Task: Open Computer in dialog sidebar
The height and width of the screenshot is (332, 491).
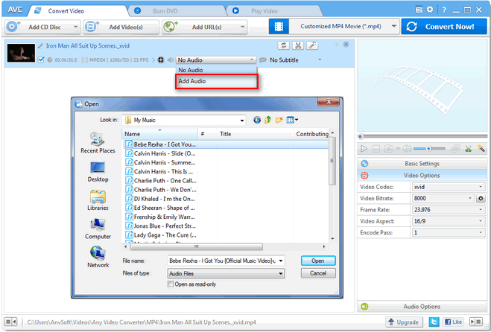Action: (98, 229)
